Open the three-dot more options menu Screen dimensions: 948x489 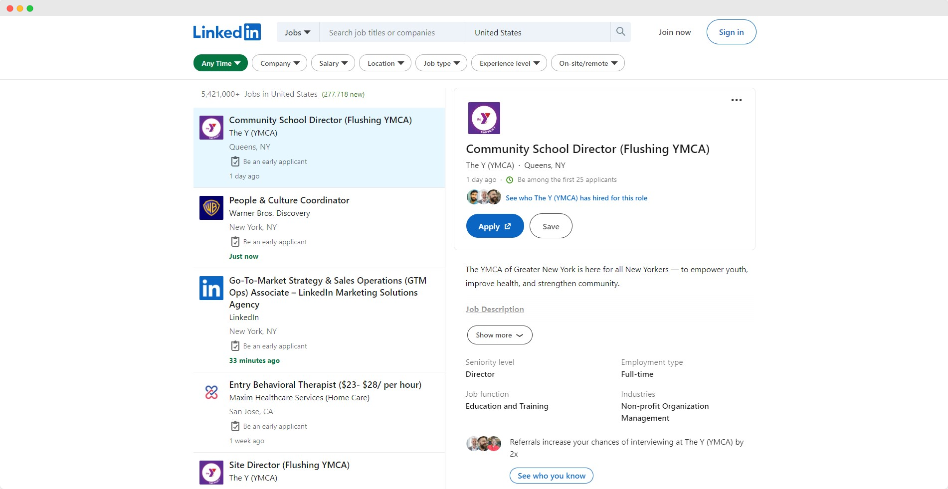[x=736, y=100]
